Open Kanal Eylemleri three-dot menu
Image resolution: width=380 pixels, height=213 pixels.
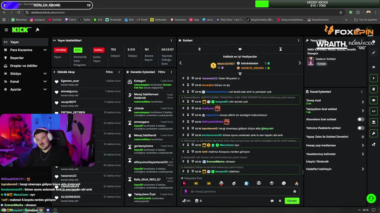(362, 92)
